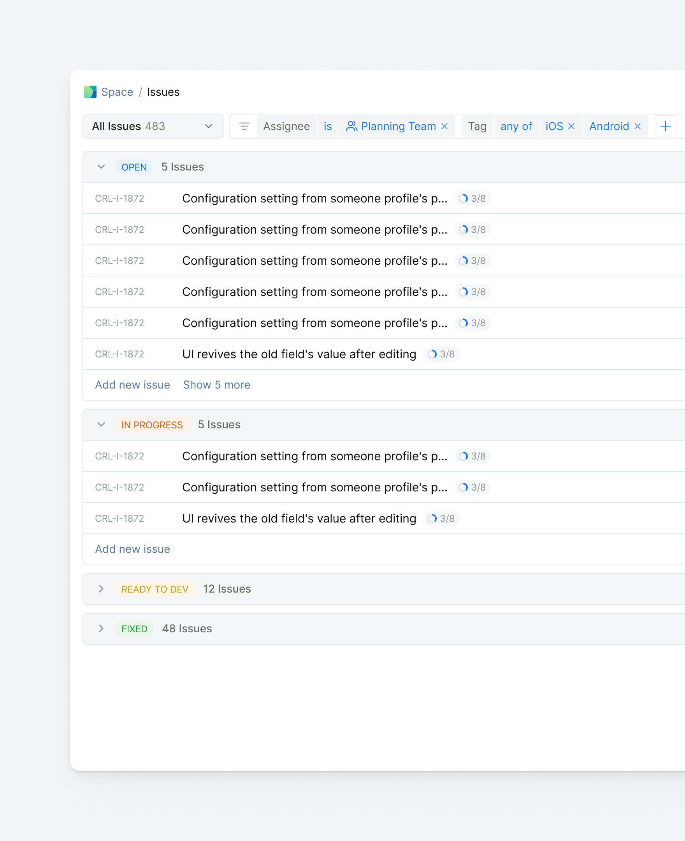Go to Space in breadcrumb
Viewport: 685px width, 841px height.
[117, 92]
